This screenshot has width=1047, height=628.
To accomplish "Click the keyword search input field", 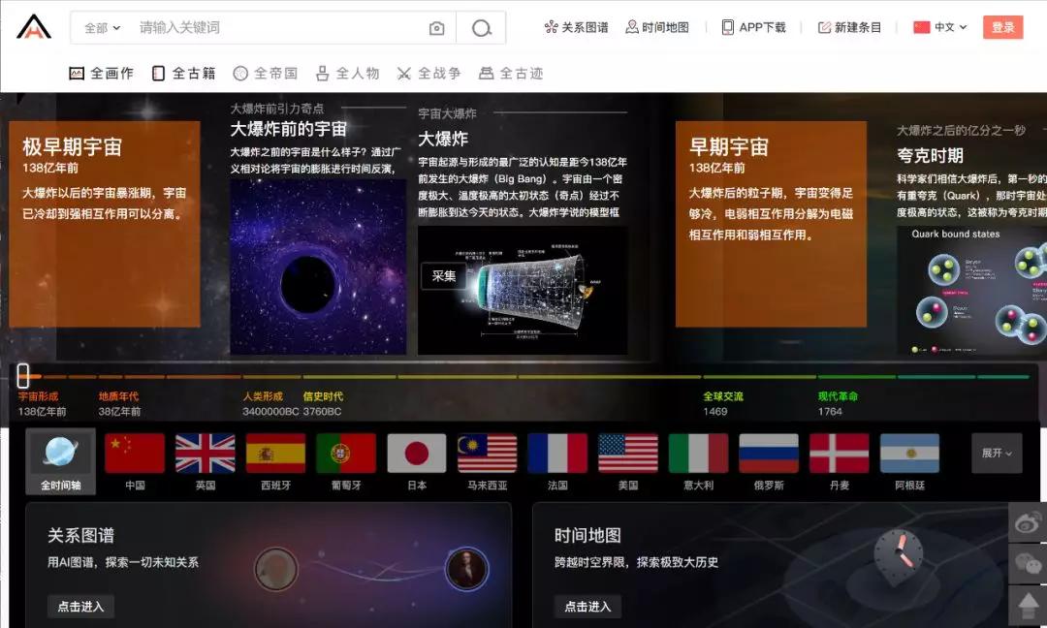I will coord(242,28).
